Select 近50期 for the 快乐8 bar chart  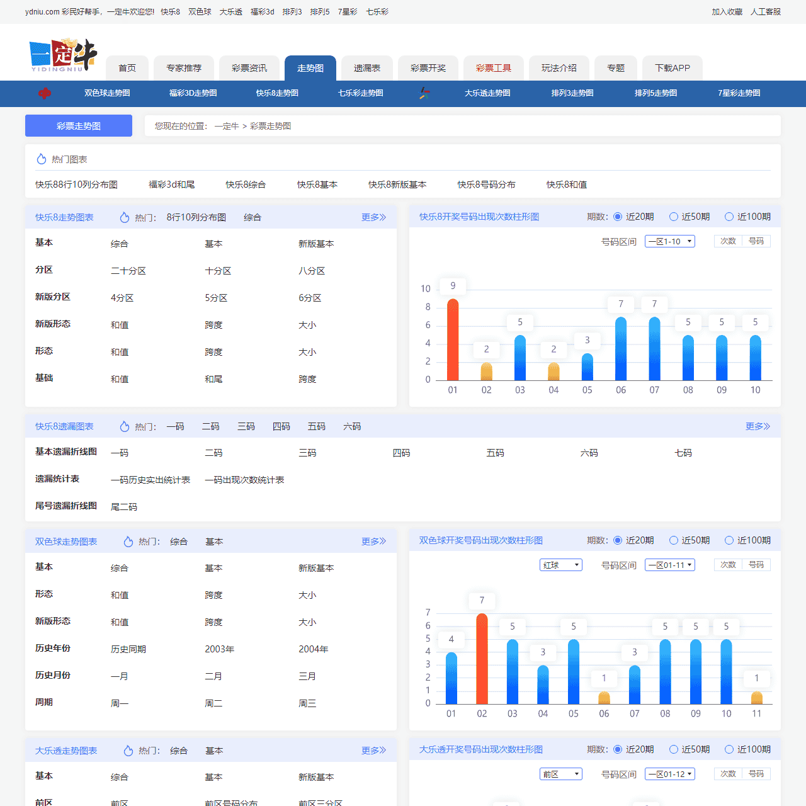[674, 217]
